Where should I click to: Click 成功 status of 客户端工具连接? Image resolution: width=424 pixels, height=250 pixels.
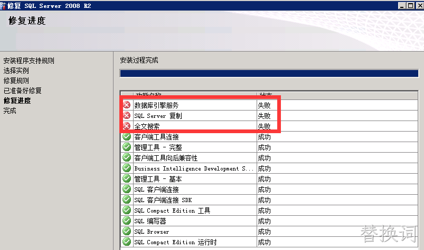click(264, 137)
